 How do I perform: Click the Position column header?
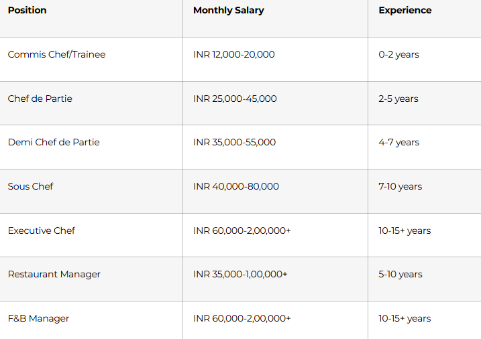[x=28, y=11]
